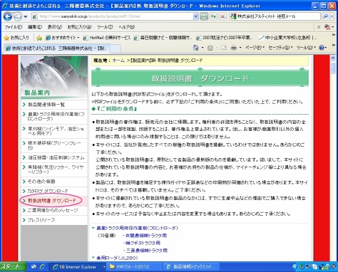Collapse the 乗用ローダ(JL280) section arrow
The width and height of the screenshot is (338, 272).
pyautogui.click(x=93, y=258)
